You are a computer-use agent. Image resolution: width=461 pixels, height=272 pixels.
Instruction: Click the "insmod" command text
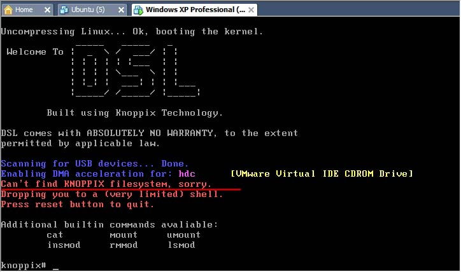pos(64,245)
